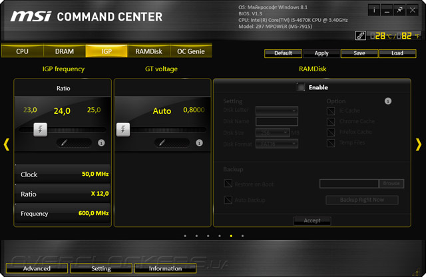Toggle Chrome Cache option

point(331,121)
